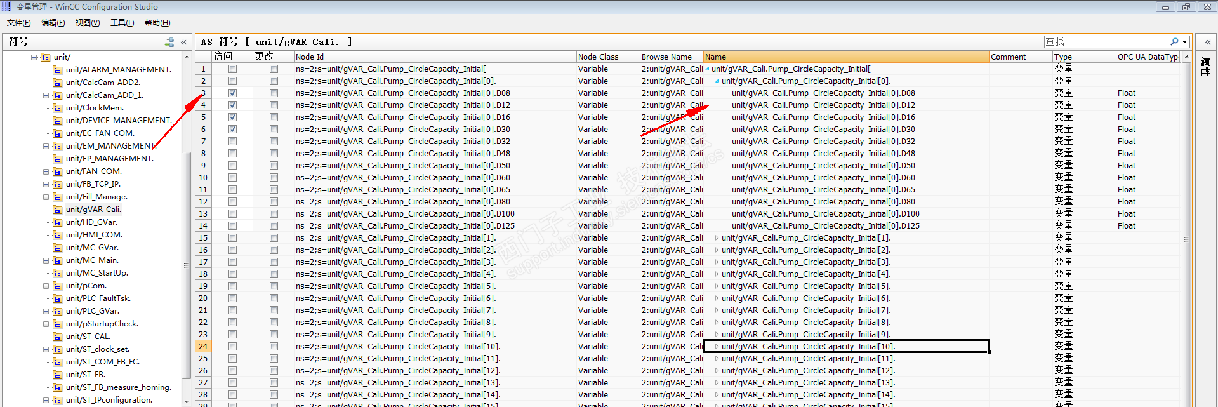Select the unit/CalcCam_ADD2. node icon
Viewport: 1218px width, 407px height.
(58, 83)
